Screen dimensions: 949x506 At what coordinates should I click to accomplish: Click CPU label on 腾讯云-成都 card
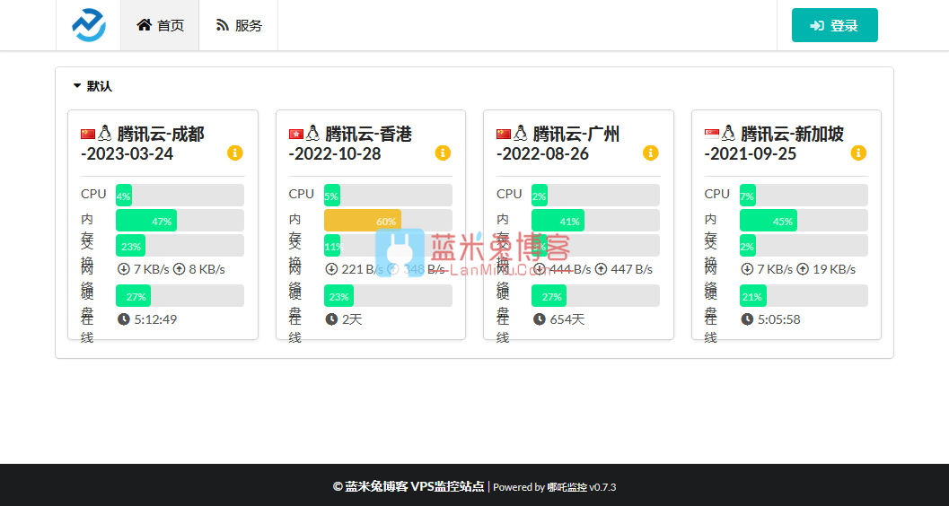(x=93, y=194)
